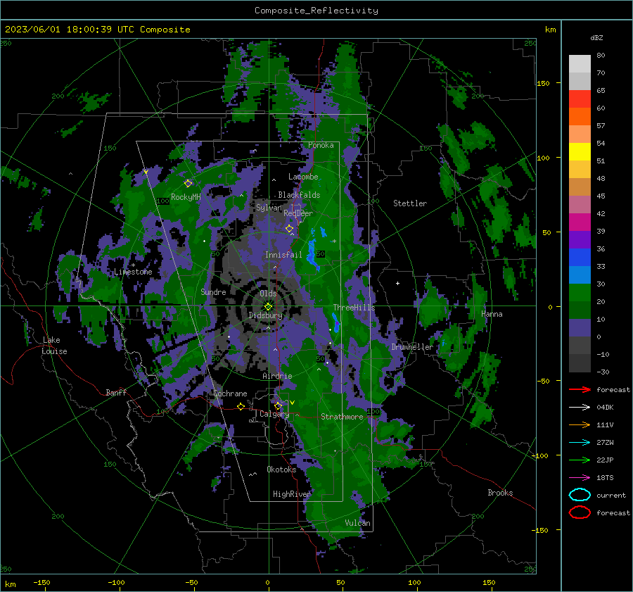Click the yellow diamond marker at Calgary
The width and height of the screenshot is (633, 592).
coord(278,405)
